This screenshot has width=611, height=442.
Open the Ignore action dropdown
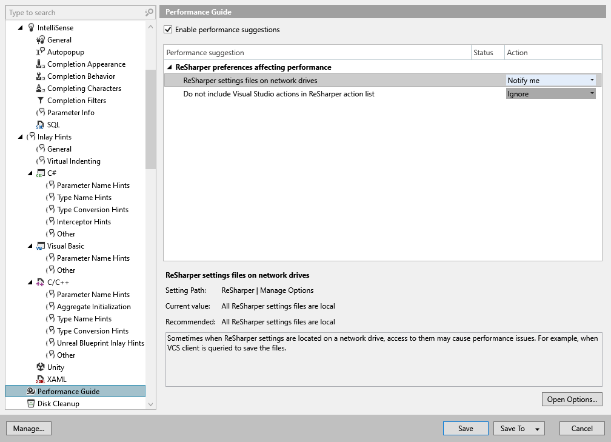click(x=551, y=94)
